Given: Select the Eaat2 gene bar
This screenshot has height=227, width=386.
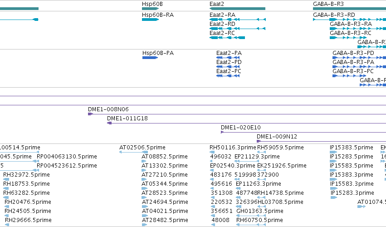Looking at the screenshot, I should [237, 9].
